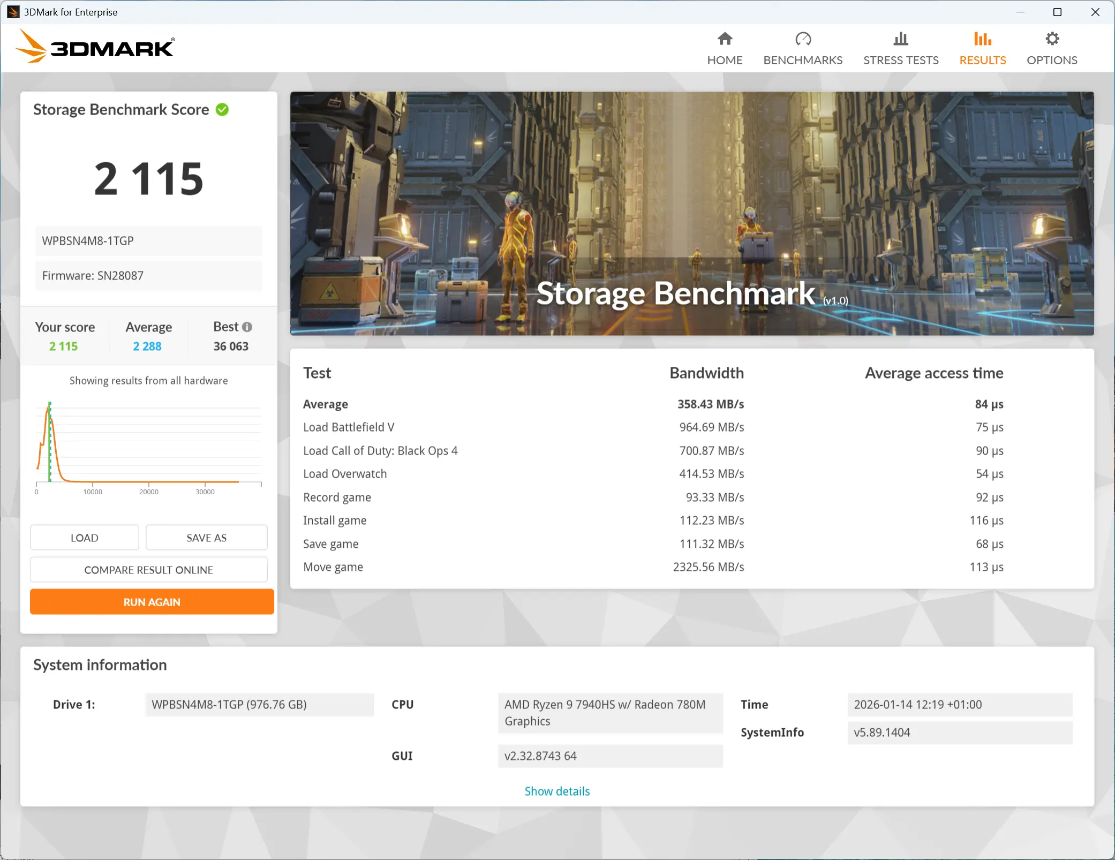
Task: Click the Time value 2026-01-14 12:19
Action: click(x=960, y=705)
